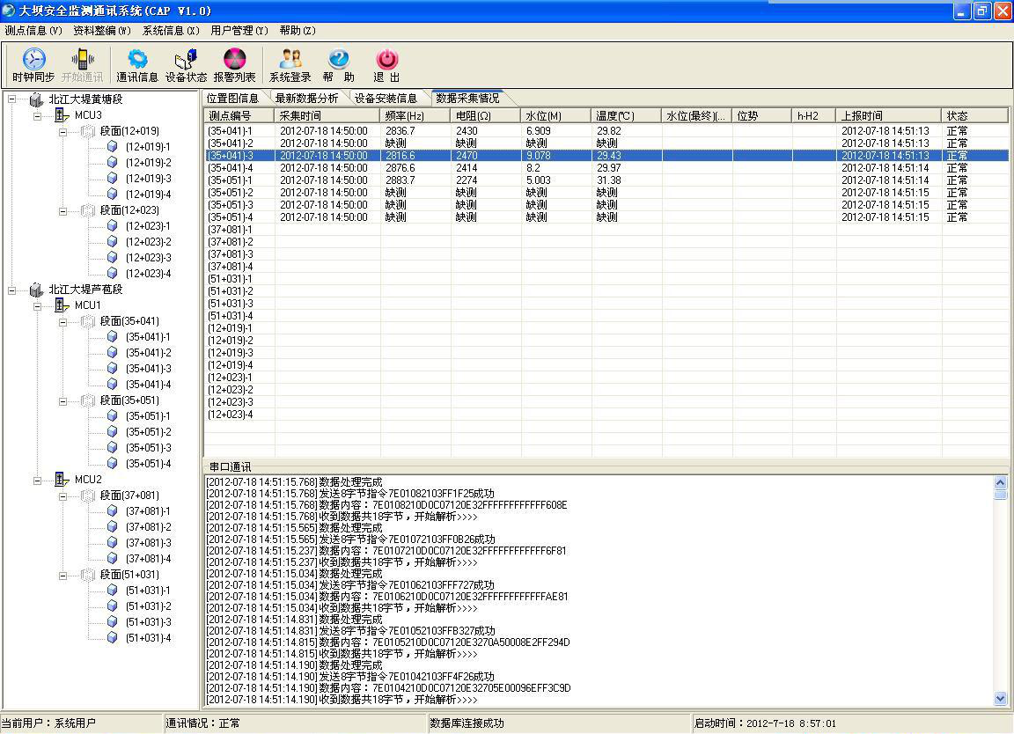This screenshot has height=734, width=1014.
Task: Click the 段面(12+019) section icon
Action: 87,131
